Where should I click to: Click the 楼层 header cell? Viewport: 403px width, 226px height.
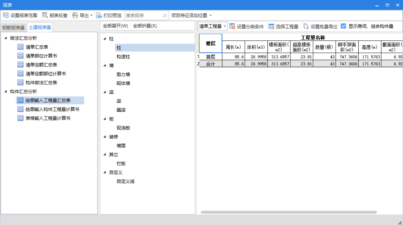point(211,43)
